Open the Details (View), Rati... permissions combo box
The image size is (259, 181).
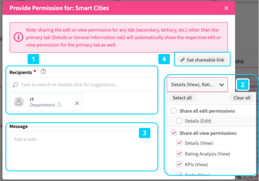[x=197, y=85]
